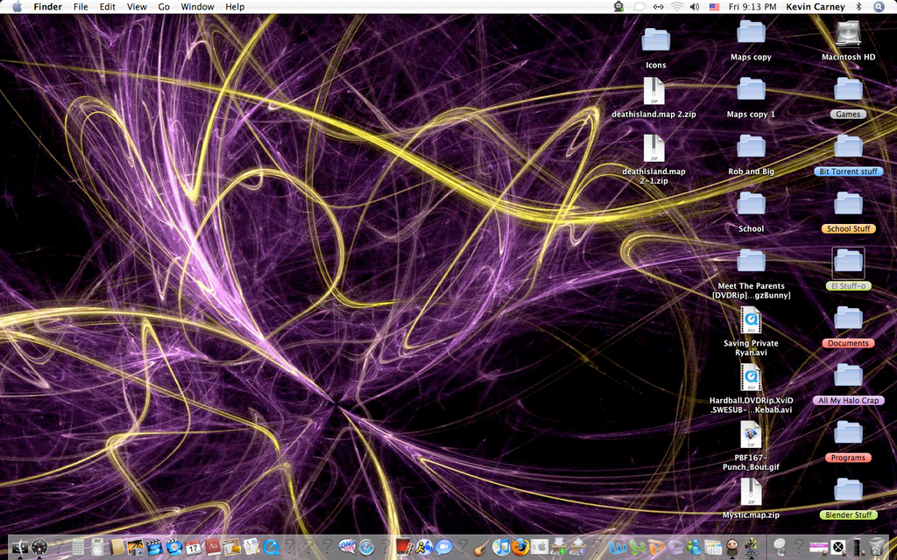
Task: Open Dashboard from the Dock
Action: [x=39, y=547]
